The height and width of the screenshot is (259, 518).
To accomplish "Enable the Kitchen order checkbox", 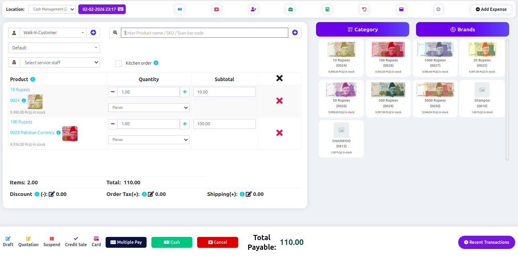I will 118,63.
